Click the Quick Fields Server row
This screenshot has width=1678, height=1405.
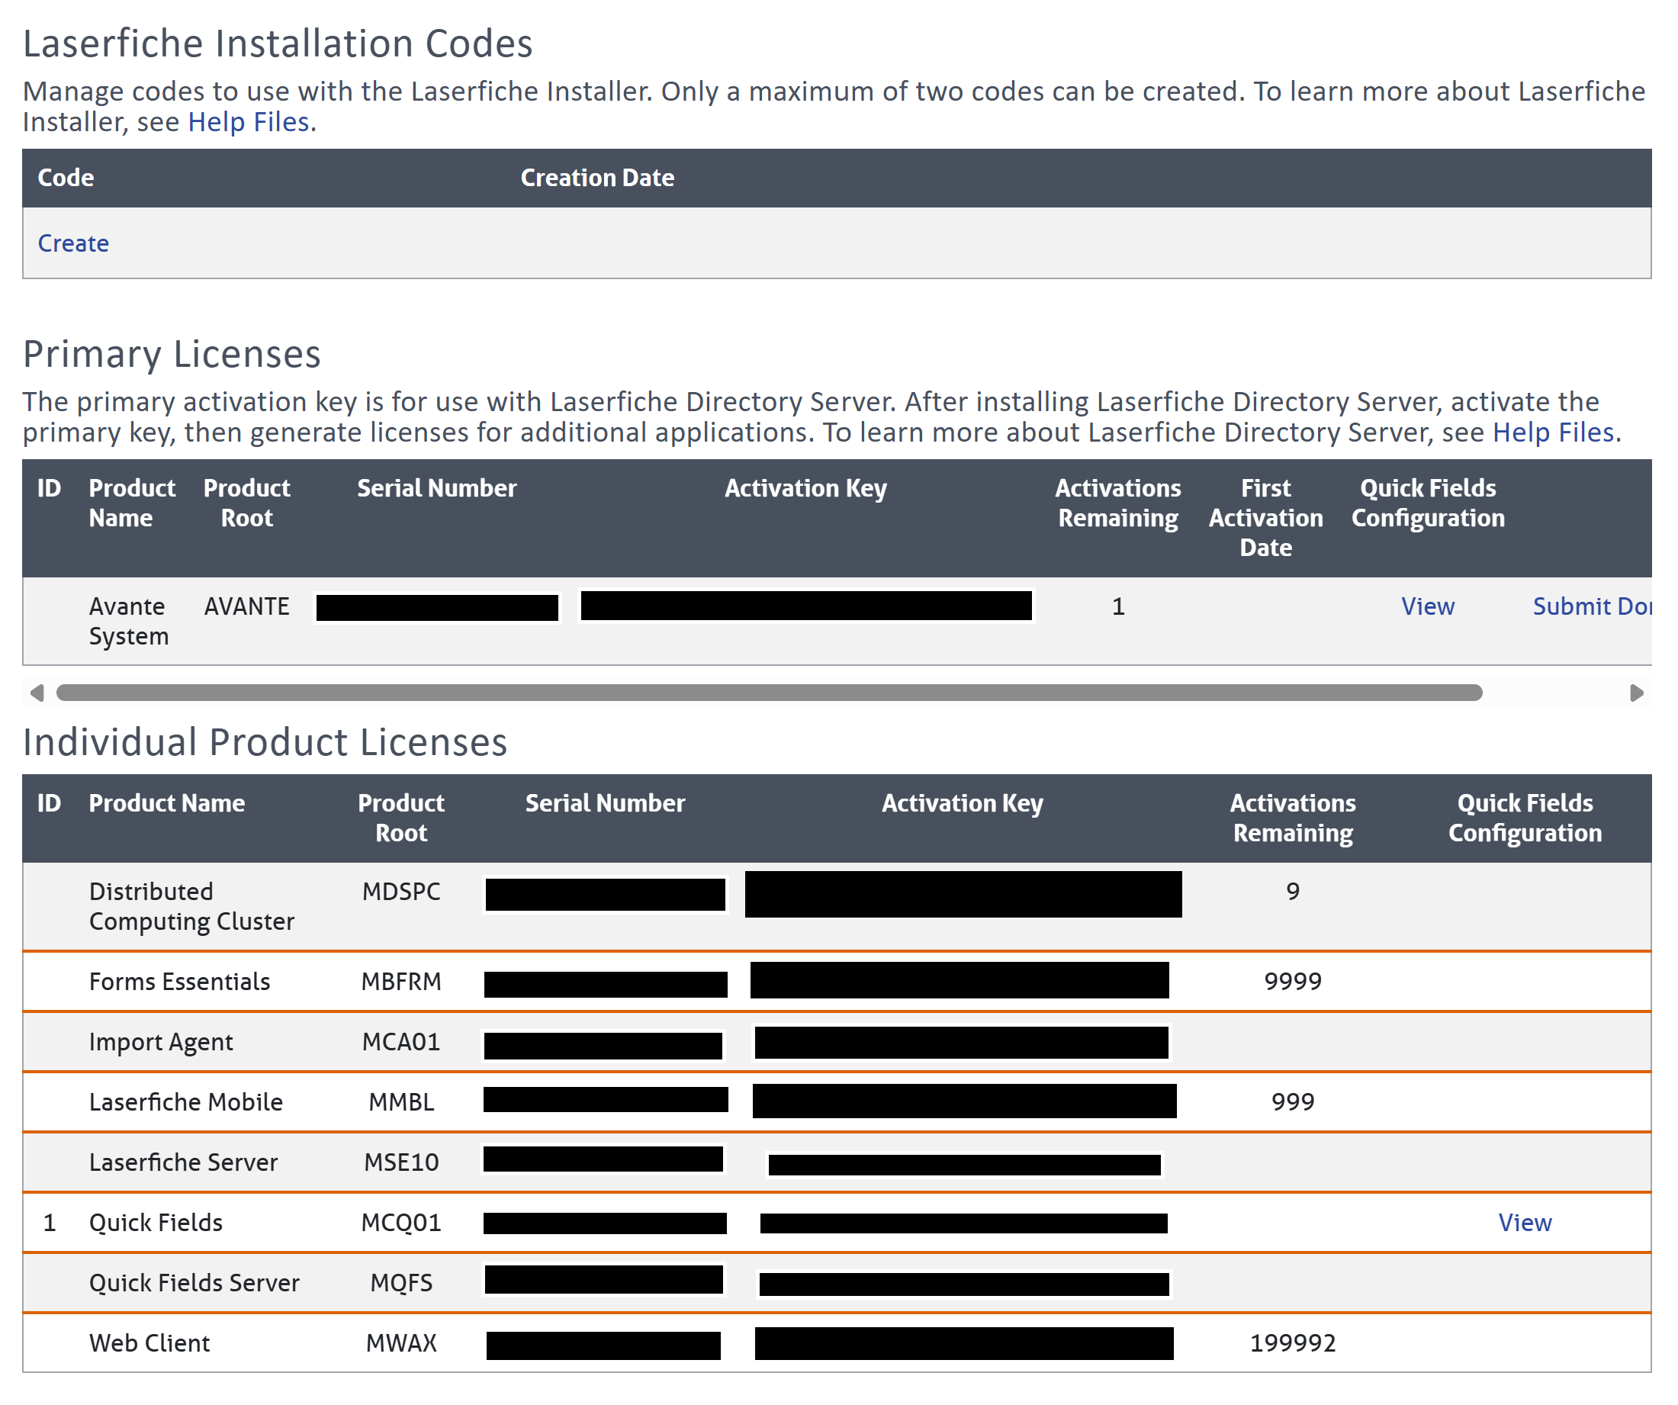pos(194,1284)
